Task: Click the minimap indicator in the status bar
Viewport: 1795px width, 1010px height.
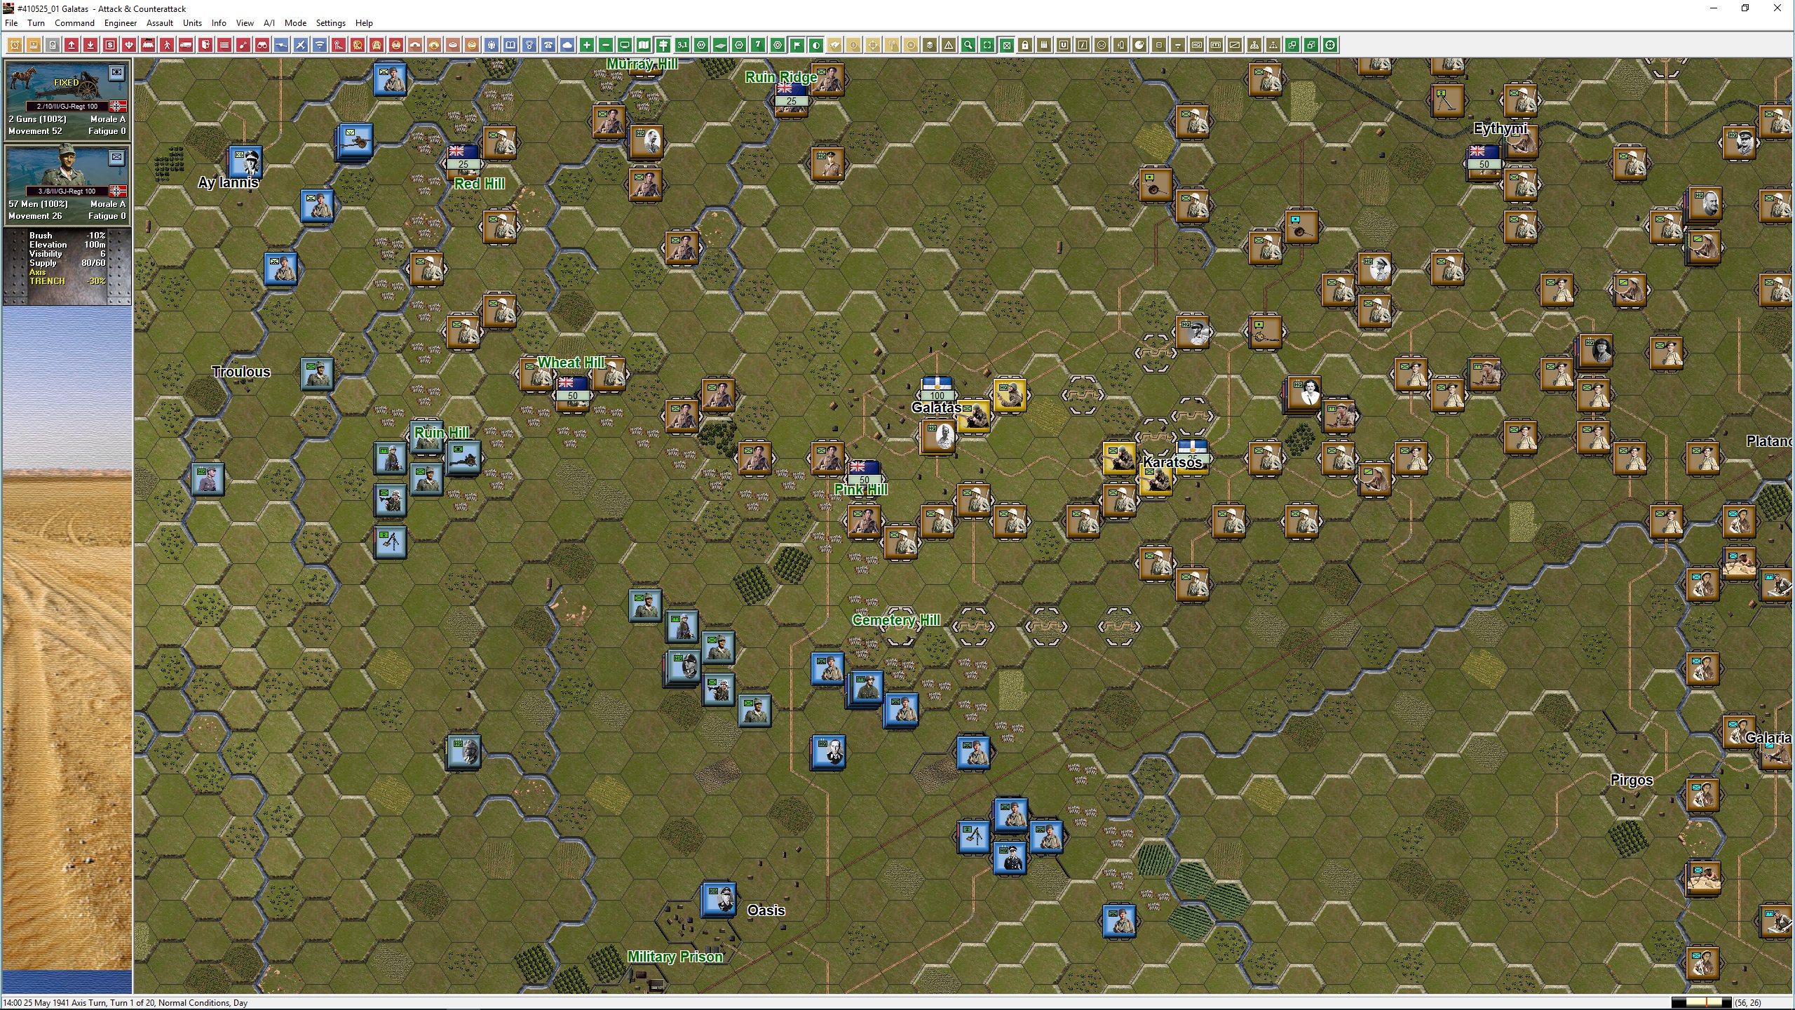Action: point(1702,1002)
